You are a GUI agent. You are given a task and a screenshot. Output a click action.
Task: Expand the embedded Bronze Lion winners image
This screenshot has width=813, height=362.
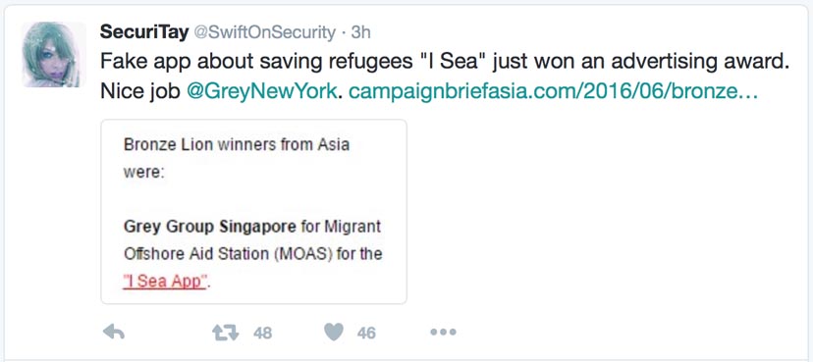click(253, 211)
